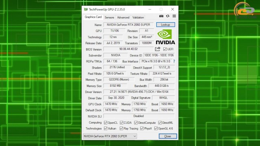Click Digital Signature value WHQL
The image size is (260, 146).
163,98
